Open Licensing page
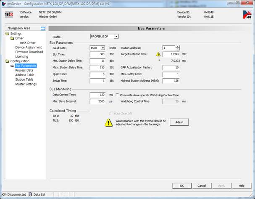The width and height of the screenshot is (255, 199). 21,57
